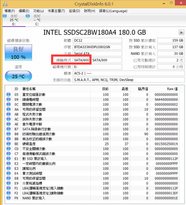
Task: Click the status icon for attribute 0C
Action: point(9,104)
